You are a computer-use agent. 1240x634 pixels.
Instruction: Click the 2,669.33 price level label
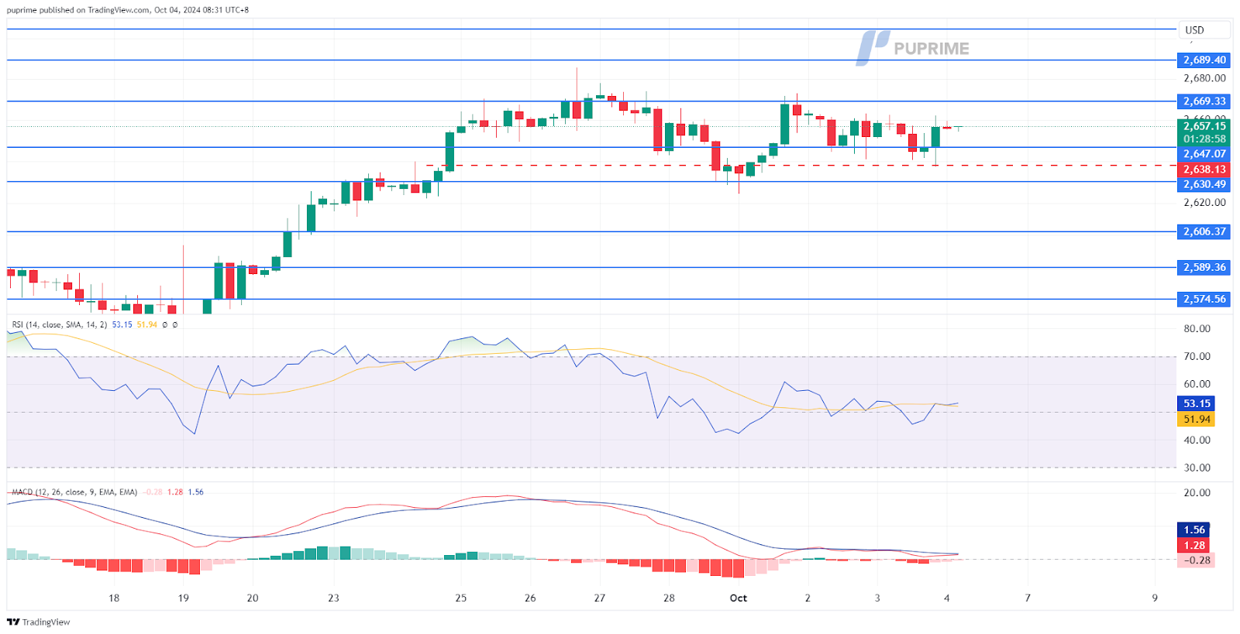[1204, 101]
